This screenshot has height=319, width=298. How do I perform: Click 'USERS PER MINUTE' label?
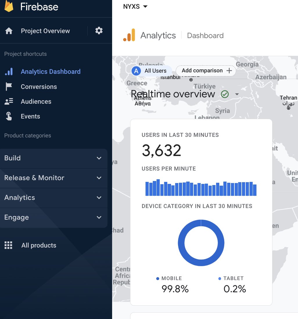(x=169, y=169)
